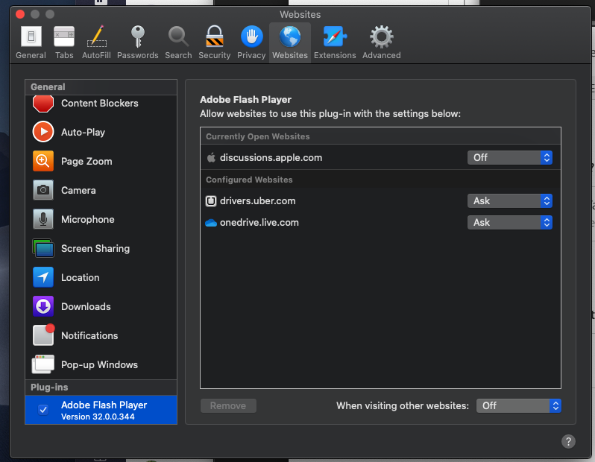The width and height of the screenshot is (595, 462).
Task: Select the Content Blockers stop-sign icon
Action: pyautogui.click(x=43, y=103)
